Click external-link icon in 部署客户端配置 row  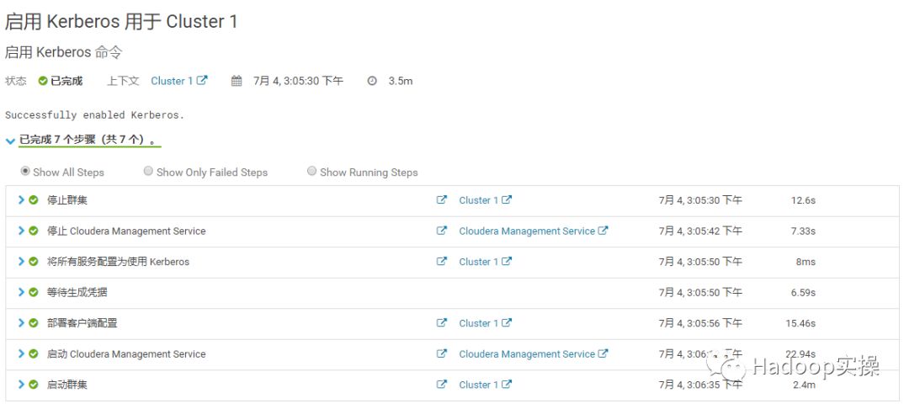pos(442,323)
